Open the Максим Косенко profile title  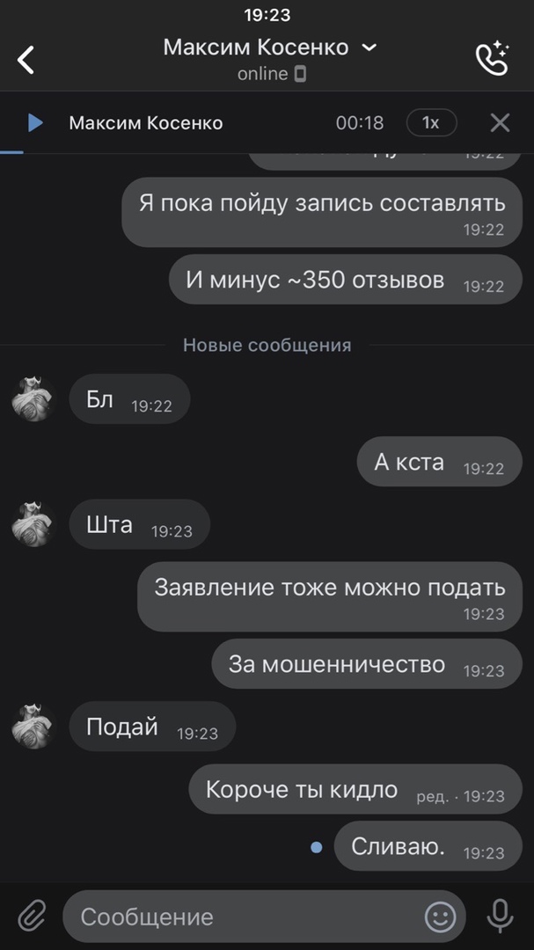click(256, 47)
